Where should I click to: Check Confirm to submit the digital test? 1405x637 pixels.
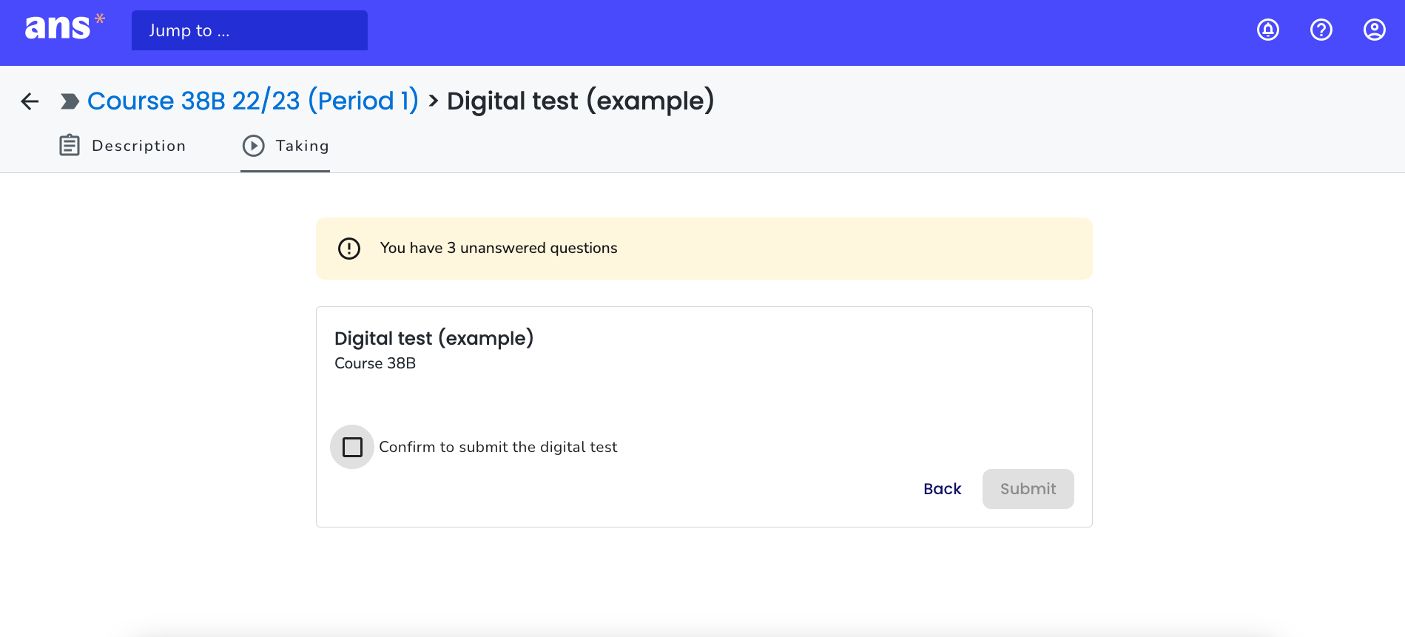pyautogui.click(x=352, y=447)
